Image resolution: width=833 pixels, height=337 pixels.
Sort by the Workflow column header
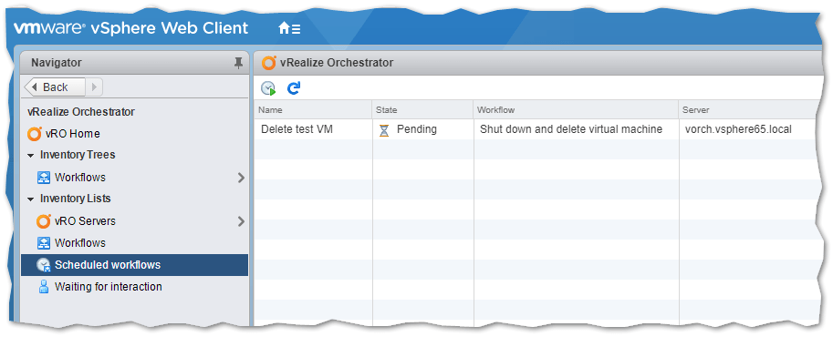coord(576,110)
